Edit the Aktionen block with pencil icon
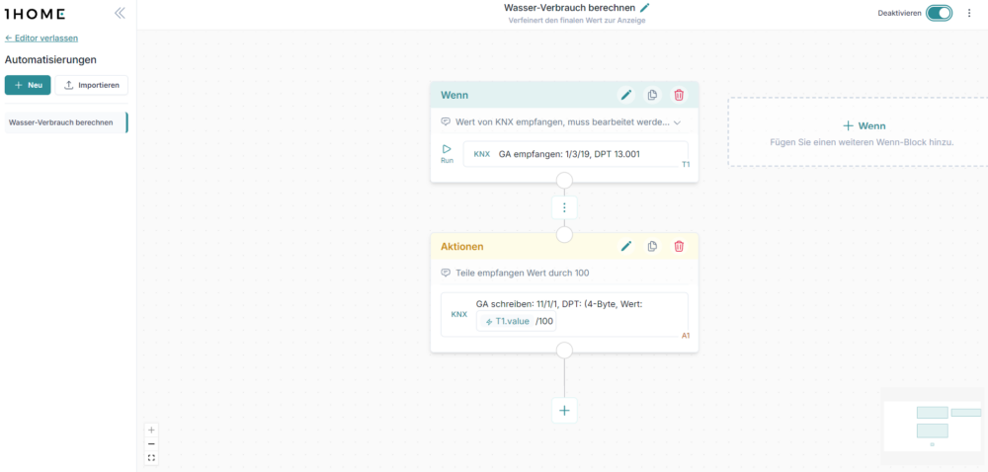The height and width of the screenshot is (472, 988). tap(625, 246)
